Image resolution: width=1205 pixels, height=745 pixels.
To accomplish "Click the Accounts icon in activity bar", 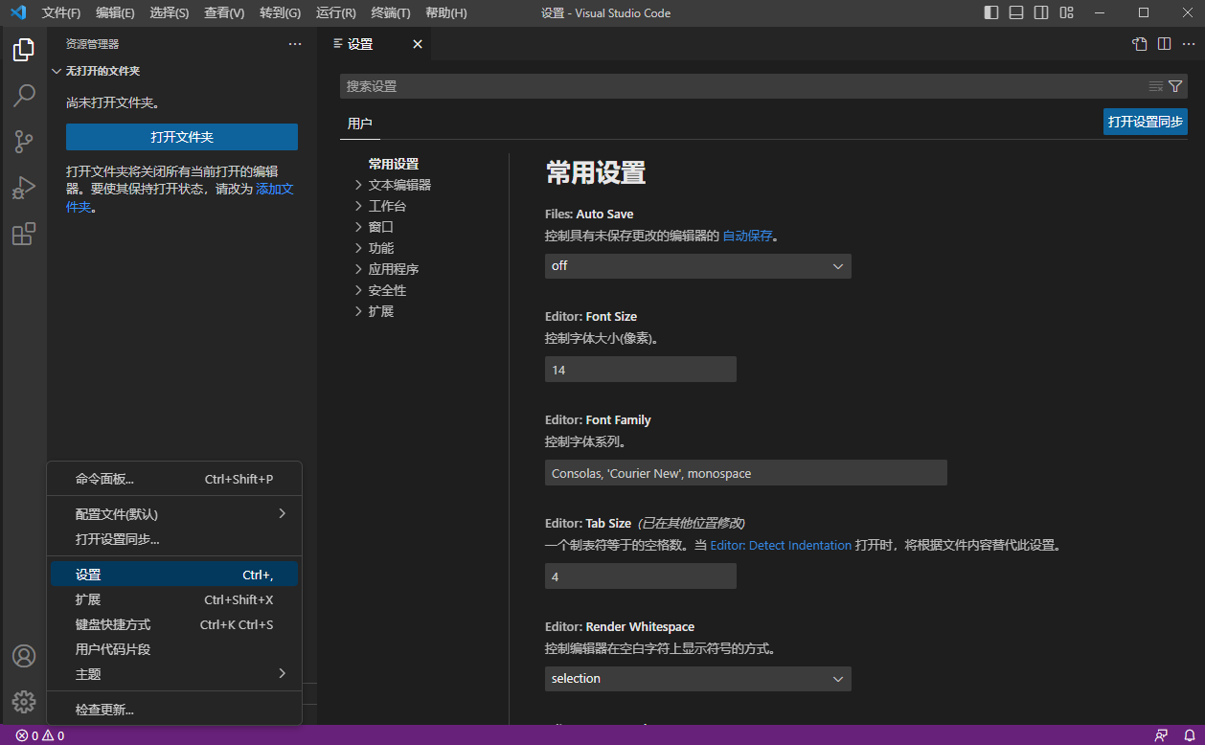I will 24,656.
